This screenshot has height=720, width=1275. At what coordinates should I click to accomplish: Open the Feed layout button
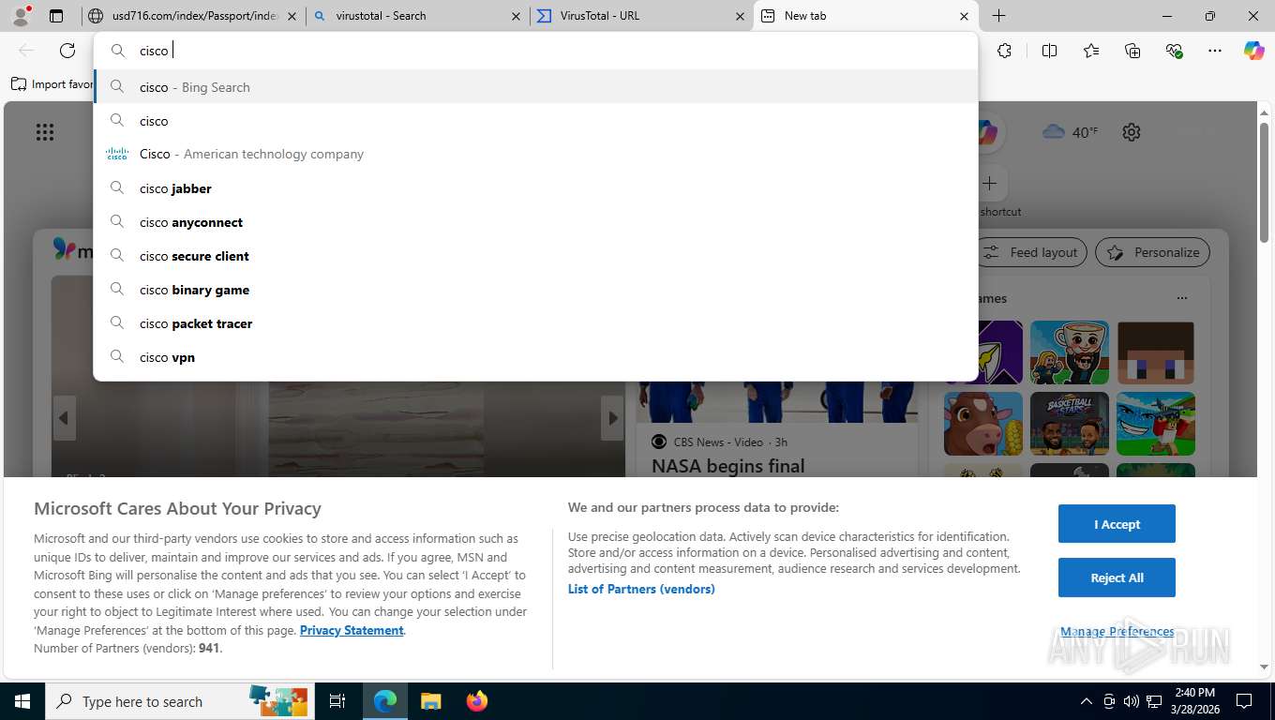pyautogui.click(x=1032, y=252)
